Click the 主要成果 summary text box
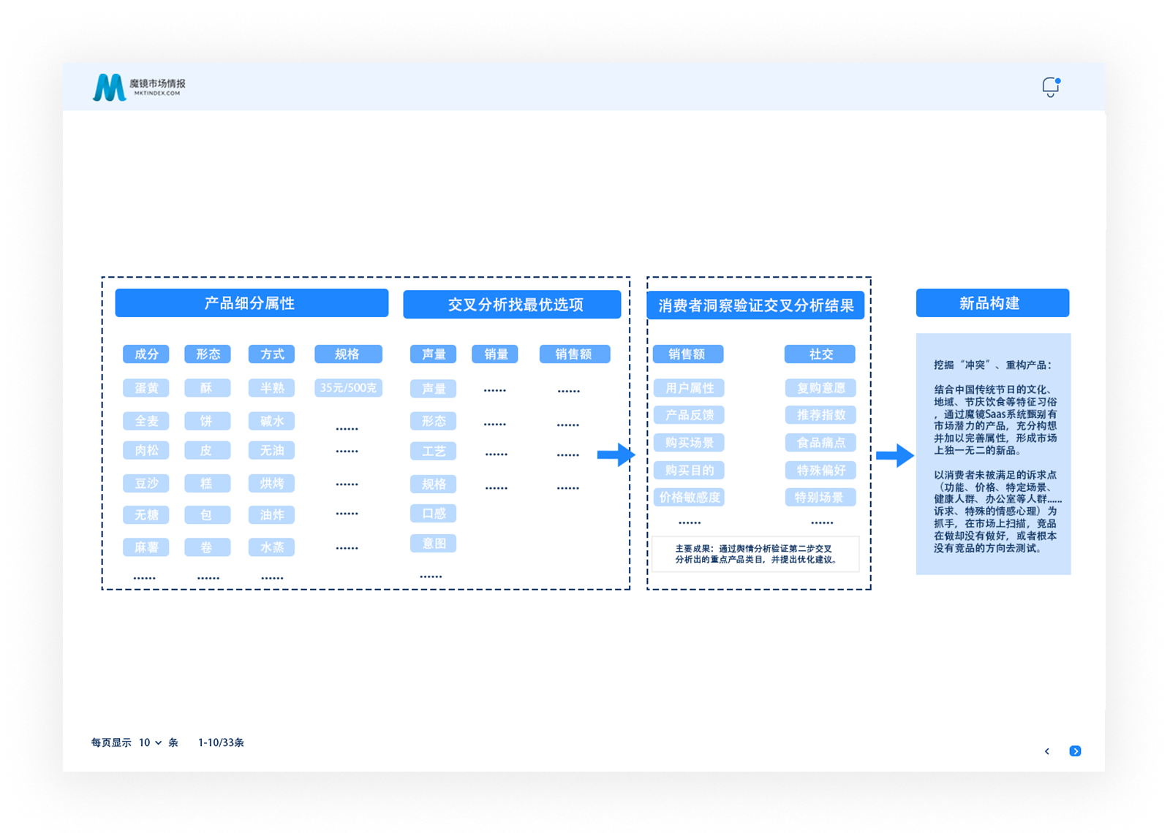 coord(755,554)
